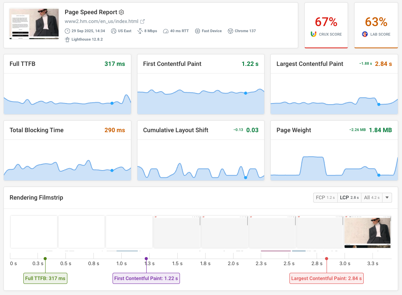
Task: Click the H&M page preview screenshot
Action: click(x=34, y=23)
